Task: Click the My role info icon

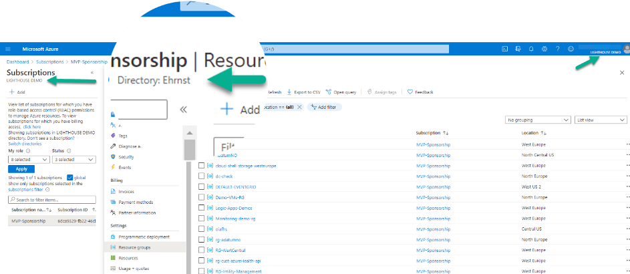Action: point(27,151)
